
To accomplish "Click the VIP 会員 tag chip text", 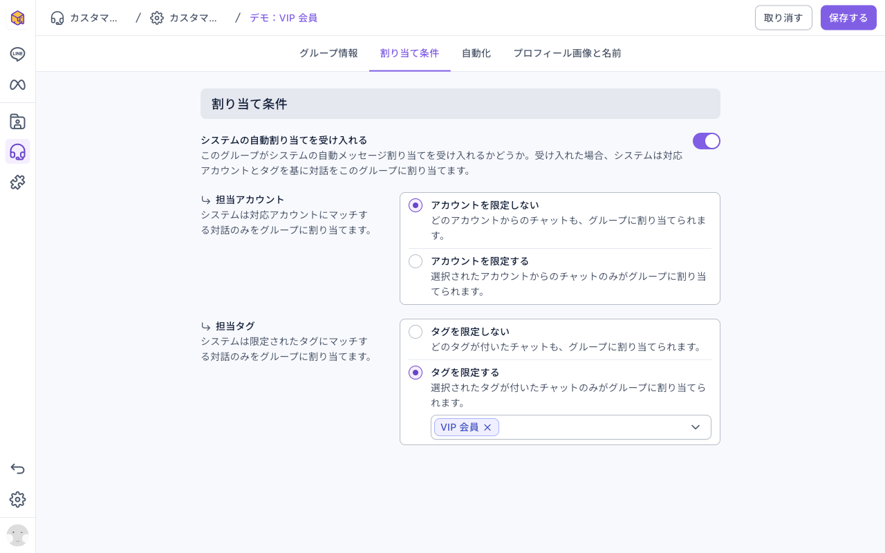I will pos(460,427).
